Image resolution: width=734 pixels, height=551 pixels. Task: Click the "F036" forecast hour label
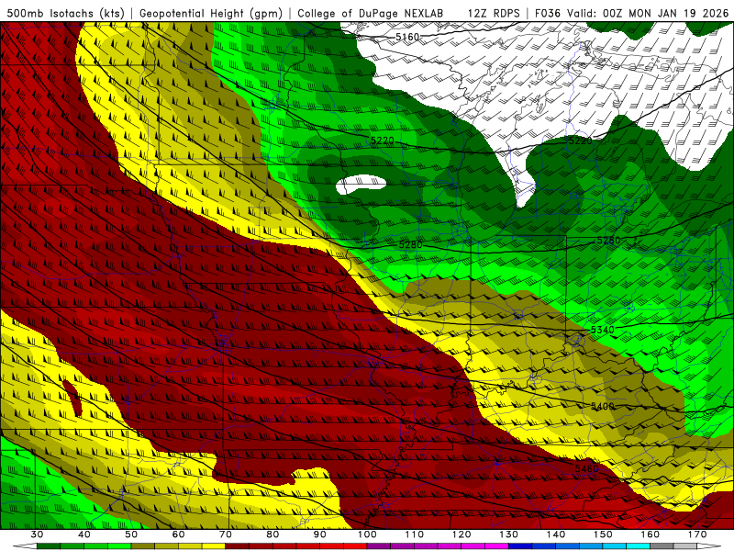pyautogui.click(x=547, y=14)
